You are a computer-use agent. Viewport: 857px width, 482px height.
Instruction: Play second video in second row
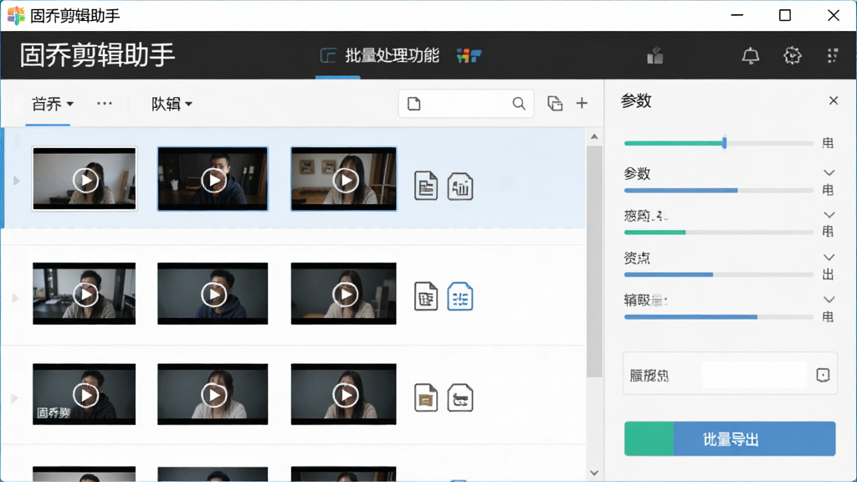click(213, 295)
